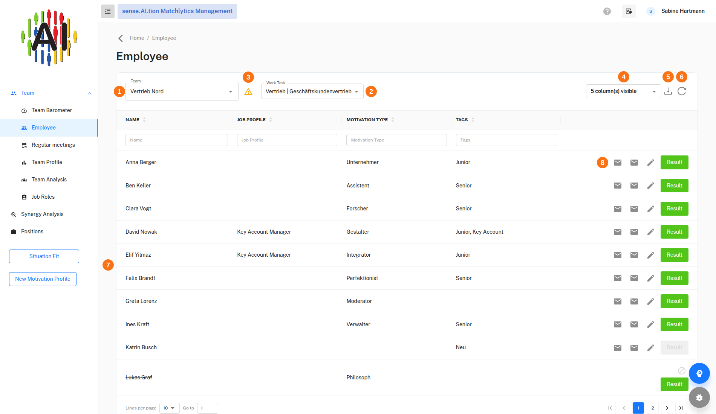This screenshot has height=414, width=716.
Task: Open the columns visible dropdown
Action: [624, 91]
